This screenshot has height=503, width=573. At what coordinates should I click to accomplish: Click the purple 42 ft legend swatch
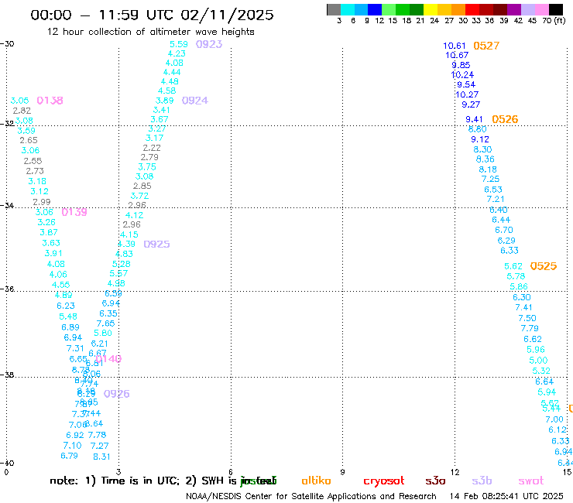[x=514, y=9]
